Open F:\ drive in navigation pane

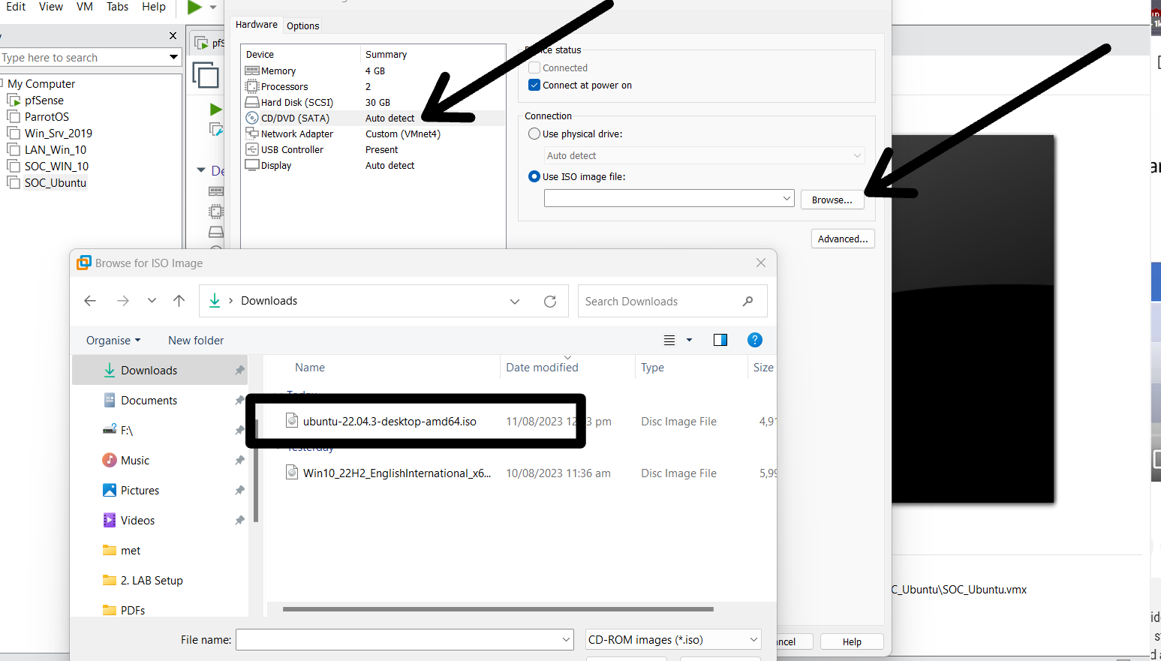(x=160, y=430)
